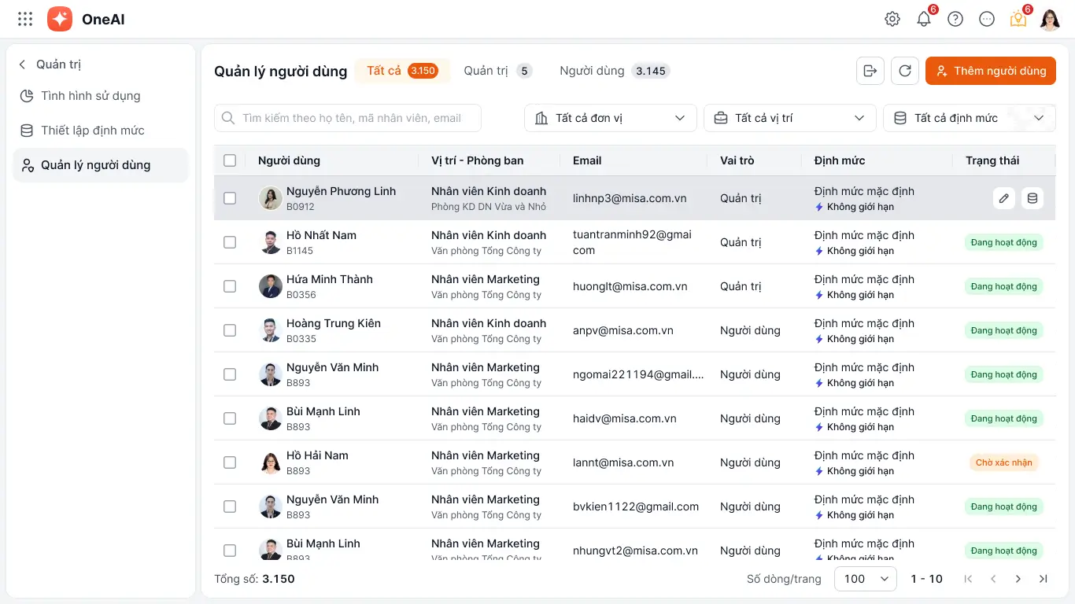The width and height of the screenshot is (1075, 604).
Task: Change rows per page dropdown
Action: (865, 579)
